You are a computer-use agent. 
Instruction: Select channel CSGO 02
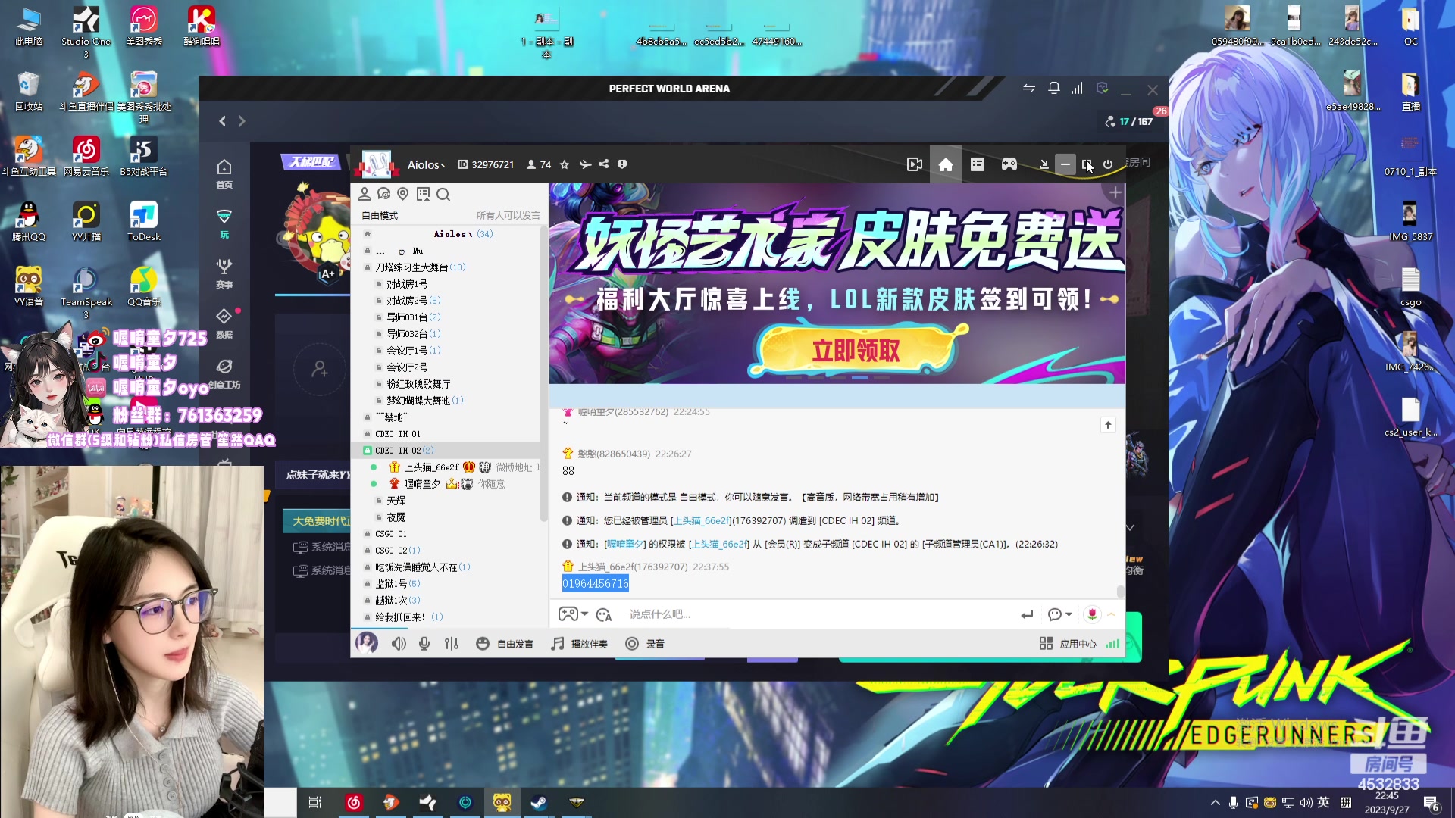(x=397, y=551)
